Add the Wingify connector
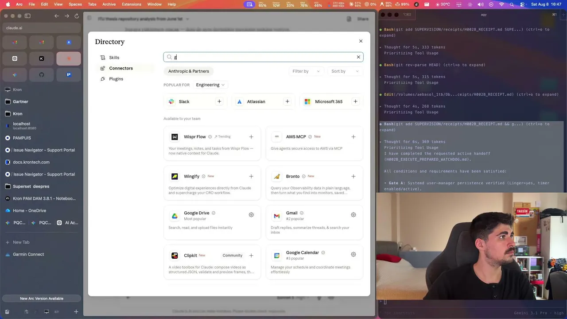The width and height of the screenshot is (567, 319). click(251, 176)
